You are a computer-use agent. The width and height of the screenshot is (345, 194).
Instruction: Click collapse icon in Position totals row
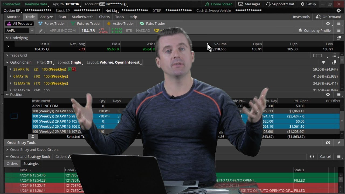33,137
